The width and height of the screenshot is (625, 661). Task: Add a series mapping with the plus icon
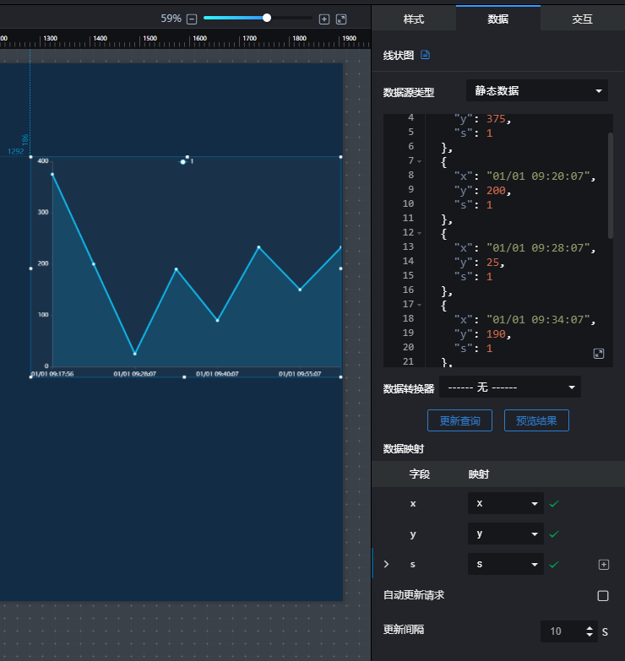(x=604, y=565)
